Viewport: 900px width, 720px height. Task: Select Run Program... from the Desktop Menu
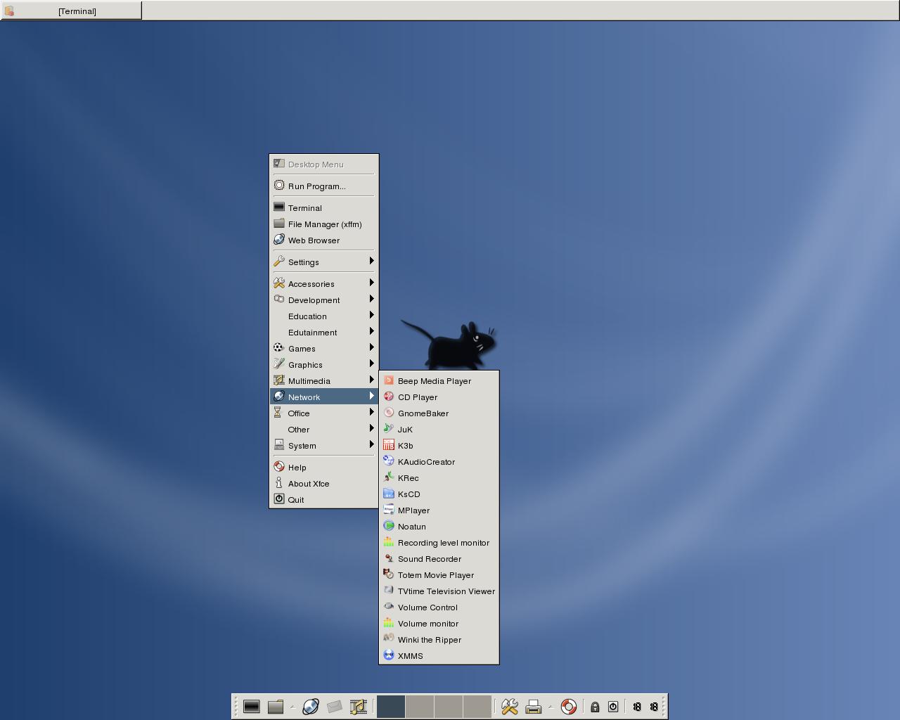click(324, 186)
